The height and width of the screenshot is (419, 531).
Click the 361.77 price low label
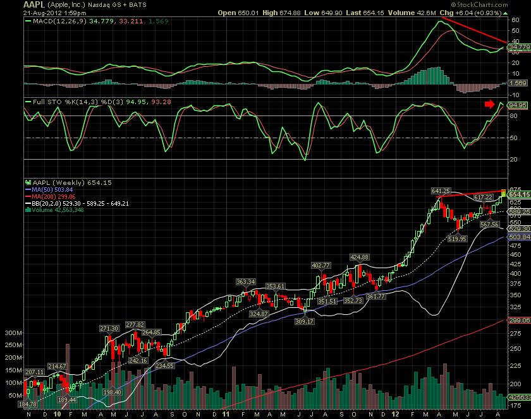[x=376, y=296]
